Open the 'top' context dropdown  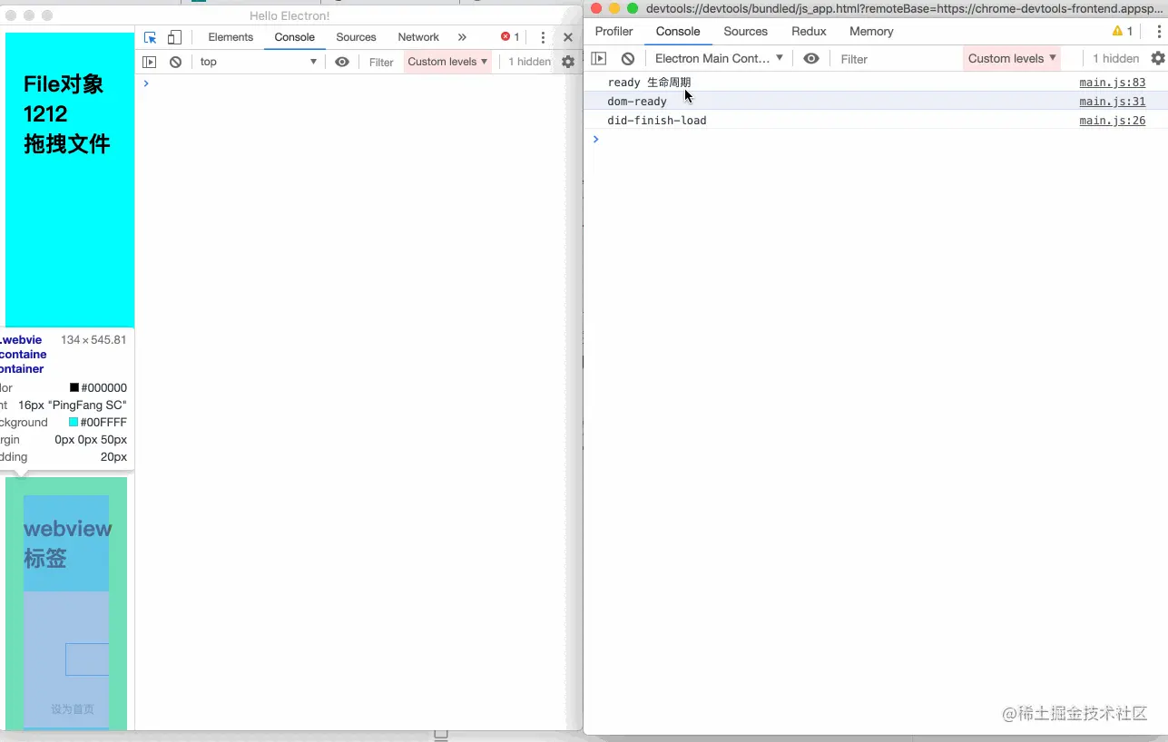[x=259, y=62]
